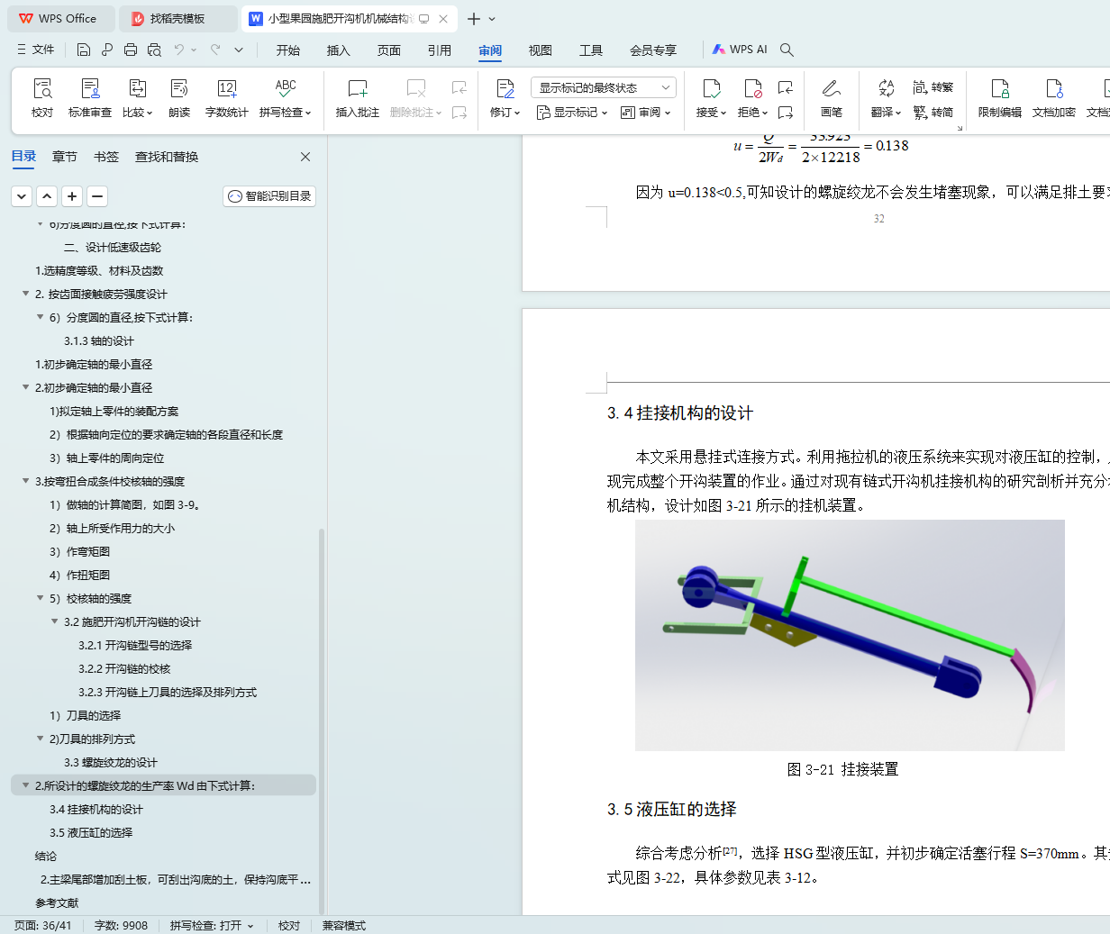Click 校对 in the status bar

tap(289, 925)
